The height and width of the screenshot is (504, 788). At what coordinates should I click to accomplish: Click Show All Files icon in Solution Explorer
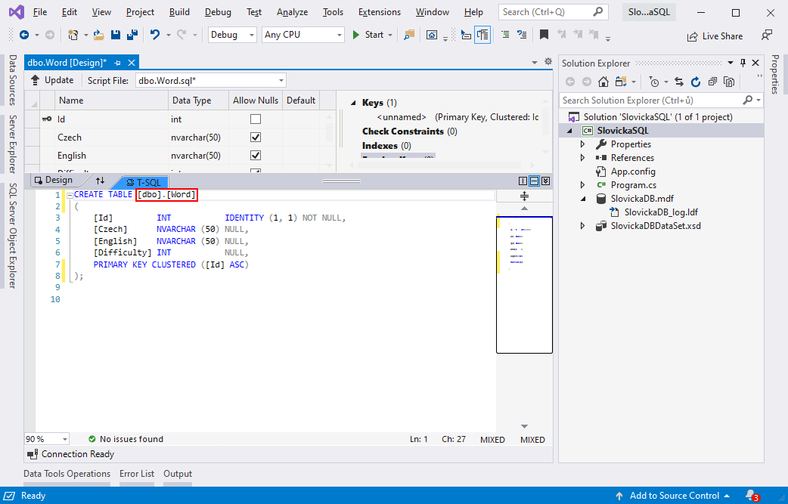pyautogui.click(x=729, y=82)
